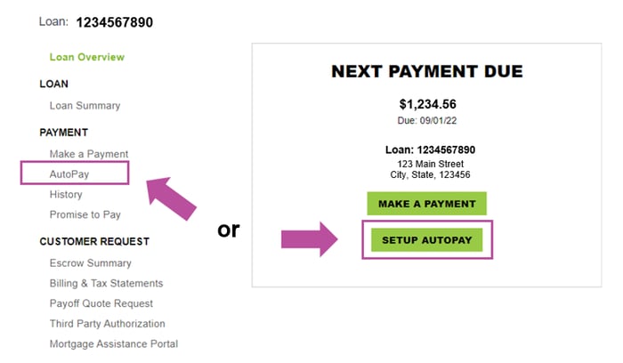
Task: Select Billing & Tax Statements
Action: tap(106, 283)
